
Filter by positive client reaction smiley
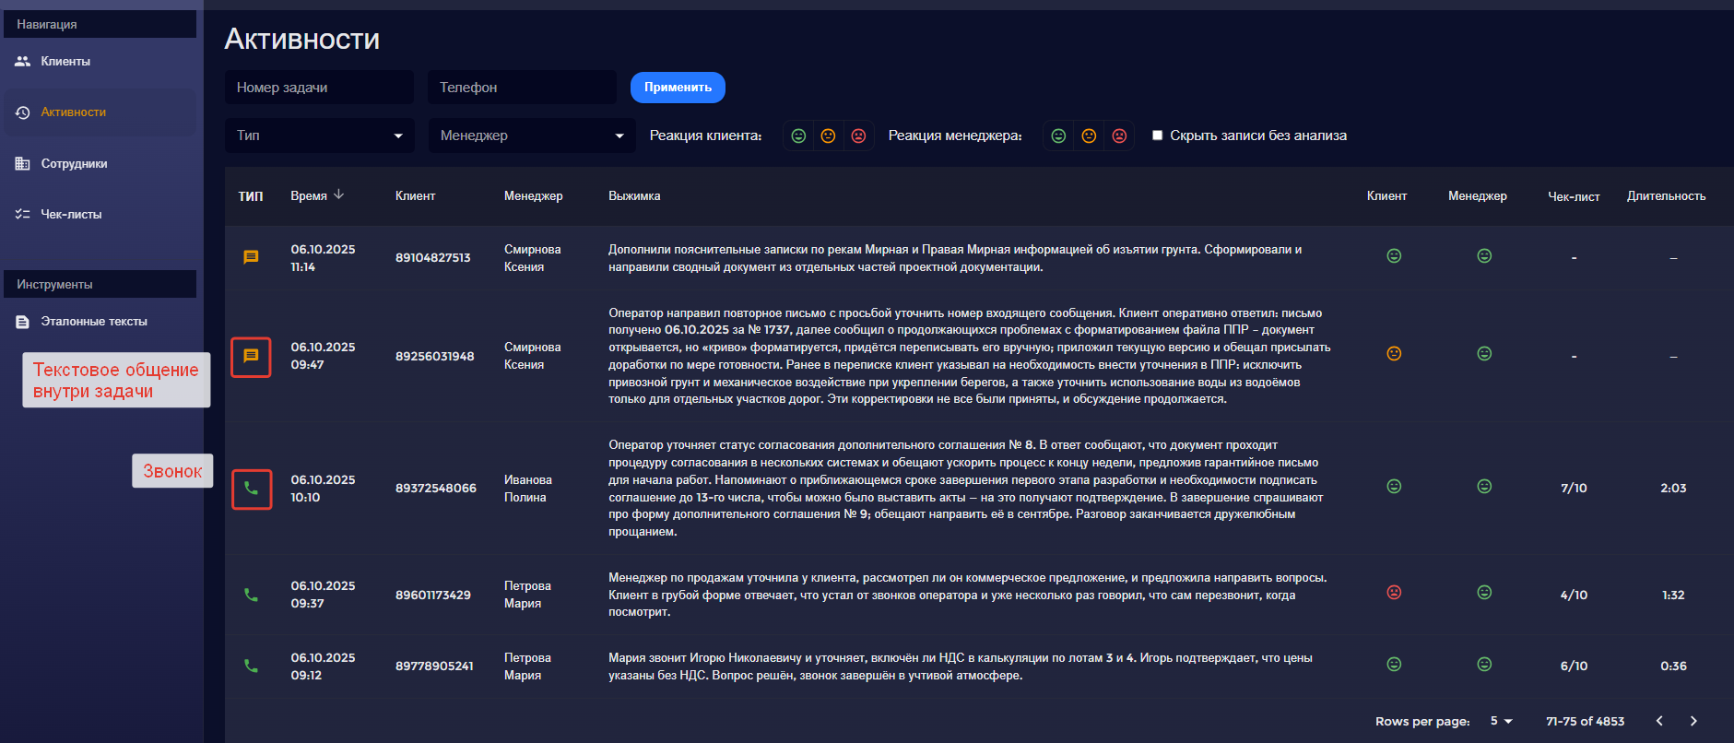(x=798, y=136)
